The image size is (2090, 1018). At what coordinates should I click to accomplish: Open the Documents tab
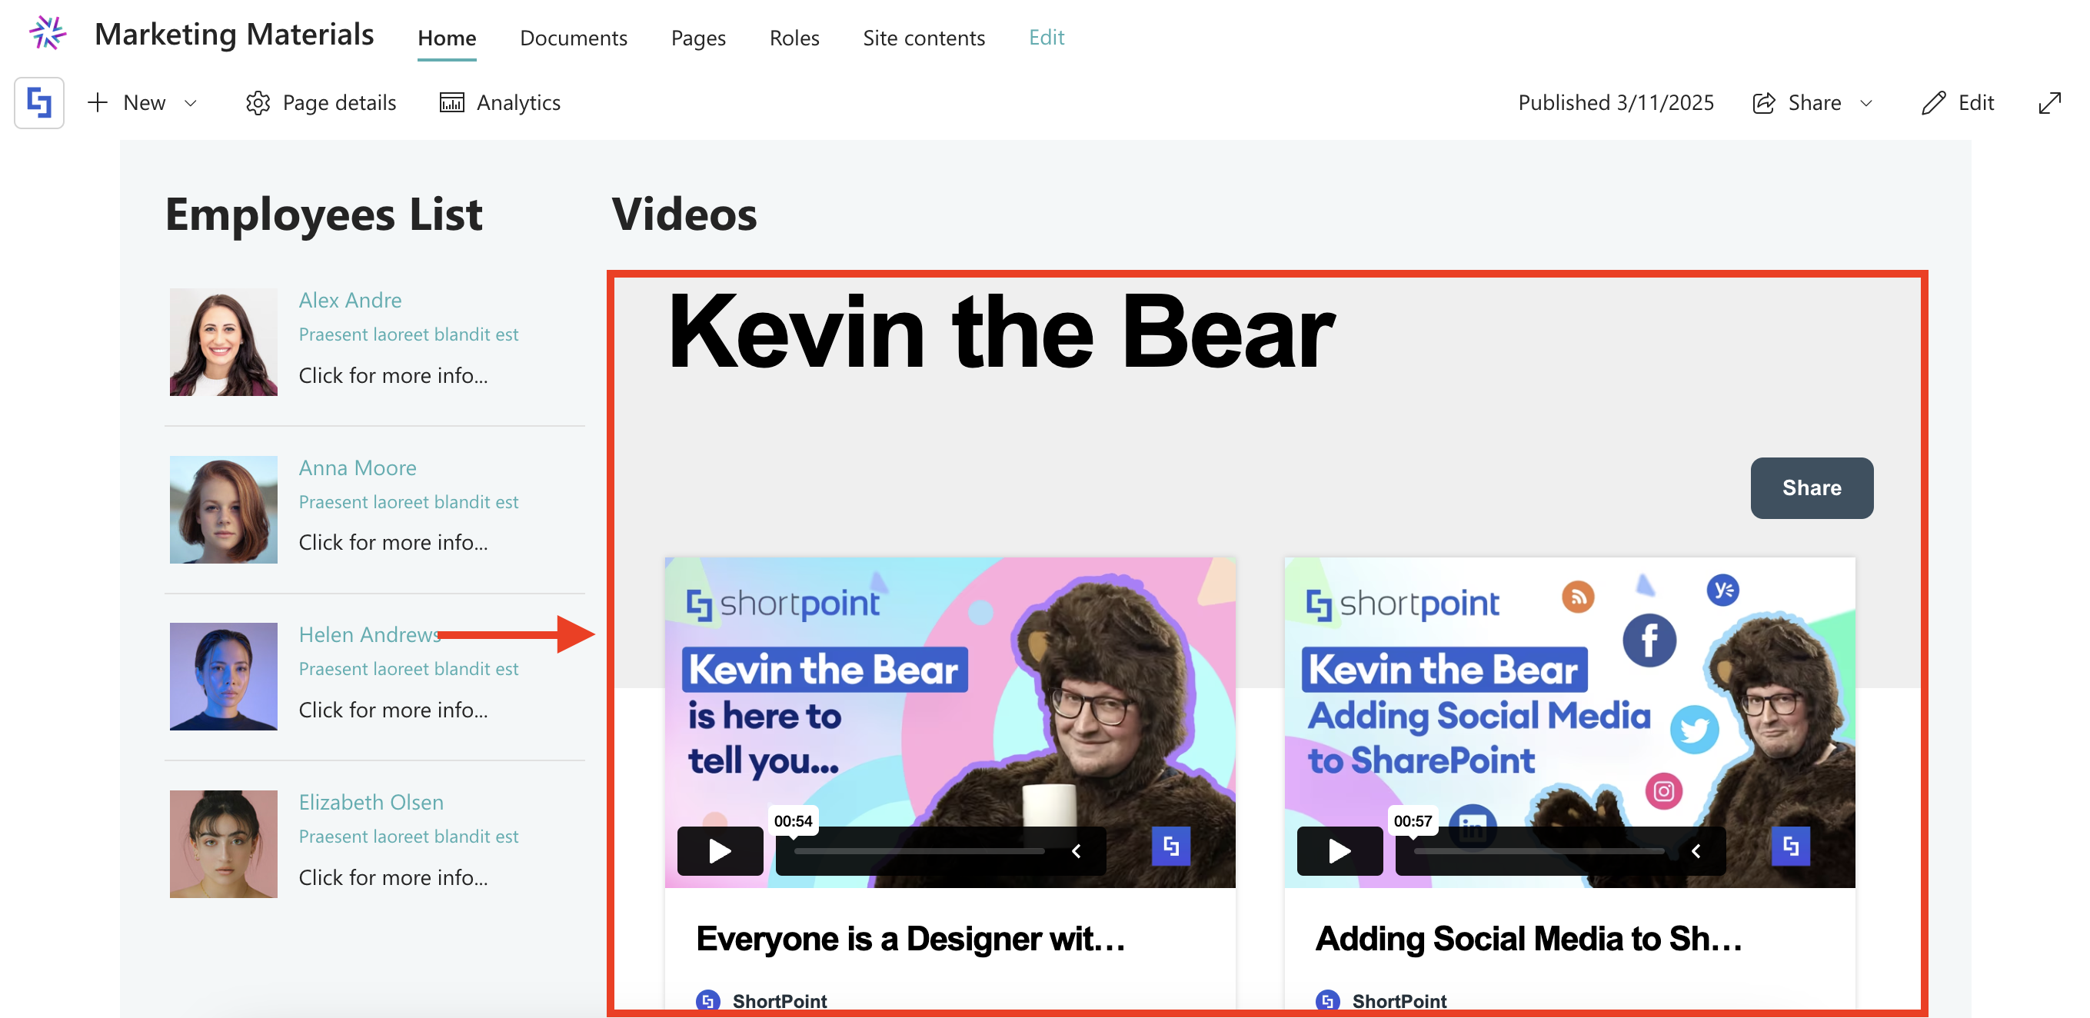tap(573, 38)
